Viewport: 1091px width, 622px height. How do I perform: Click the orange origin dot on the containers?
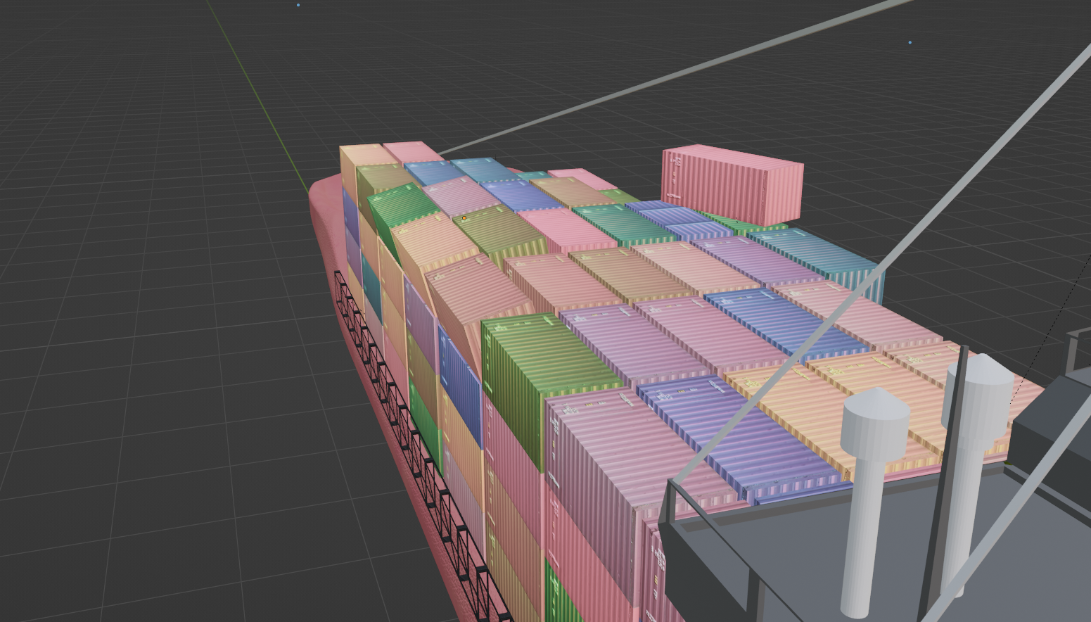[x=464, y=218]
